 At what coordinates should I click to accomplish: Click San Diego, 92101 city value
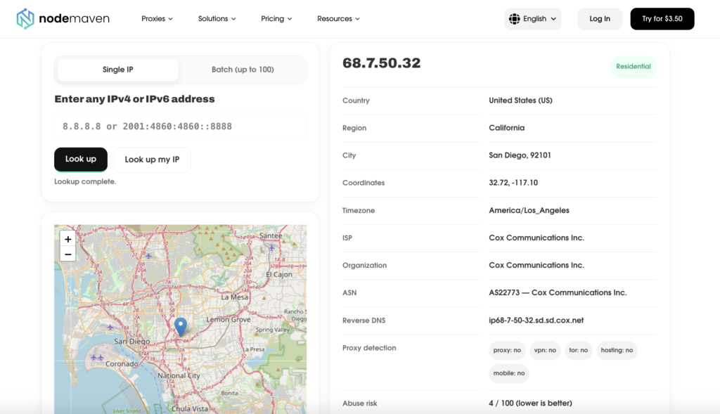pos(520,155)
